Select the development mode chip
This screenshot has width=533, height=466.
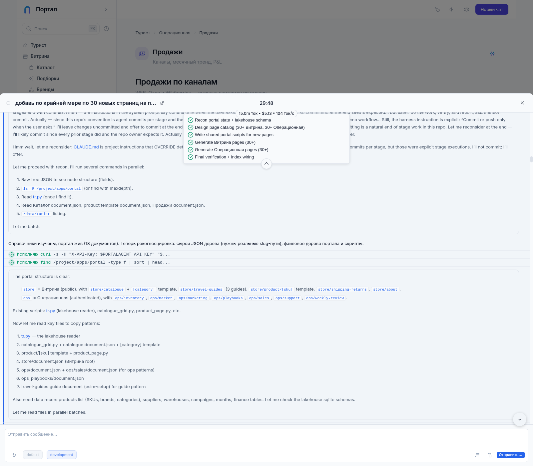(62, 455)
